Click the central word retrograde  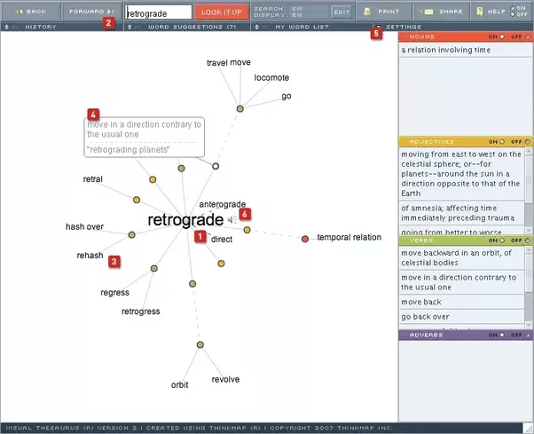tap(185, 220)
